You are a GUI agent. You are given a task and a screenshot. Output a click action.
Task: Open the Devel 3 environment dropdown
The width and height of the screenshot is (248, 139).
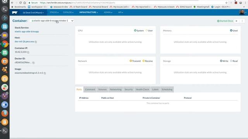pos(33,12)
